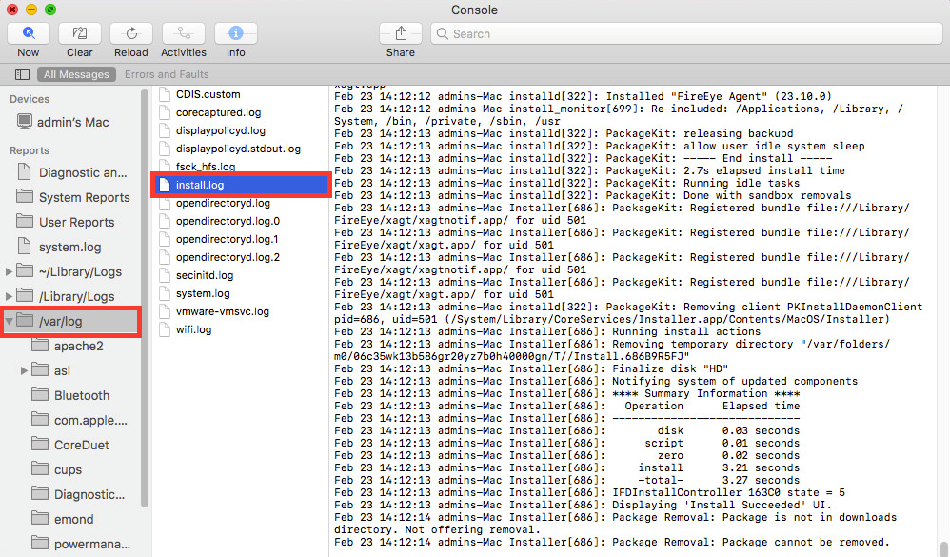Open the CoreDuet folder
950x557 pixels.
[70, 445]
